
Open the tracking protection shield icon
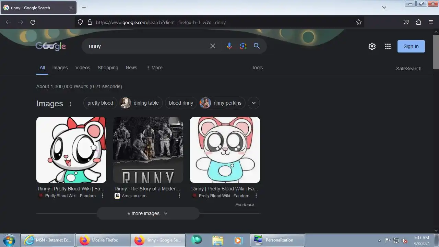tap(80, 22)
